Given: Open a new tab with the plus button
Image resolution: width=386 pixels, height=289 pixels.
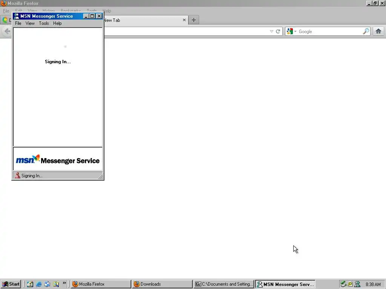Looking at the screenshot, I should (194, 20).
